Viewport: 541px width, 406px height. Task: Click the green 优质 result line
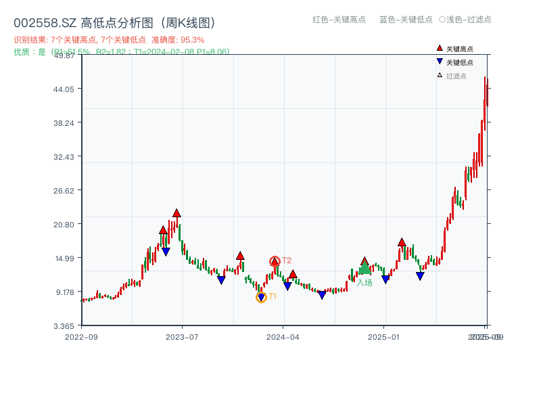coord(122,52)
